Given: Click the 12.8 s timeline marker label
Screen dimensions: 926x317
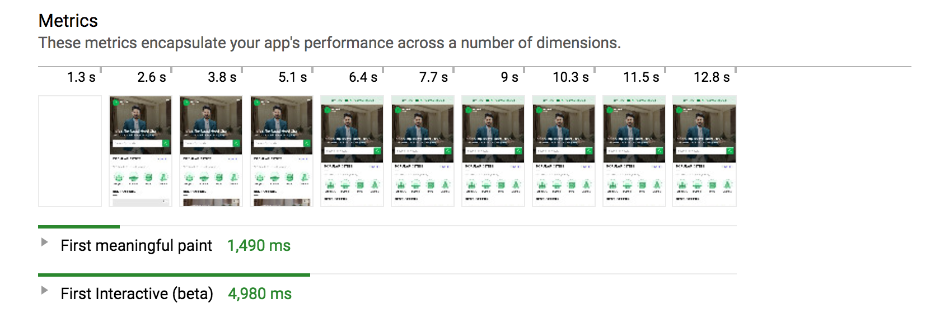Looking at the screenshot, I should point(712,77).
